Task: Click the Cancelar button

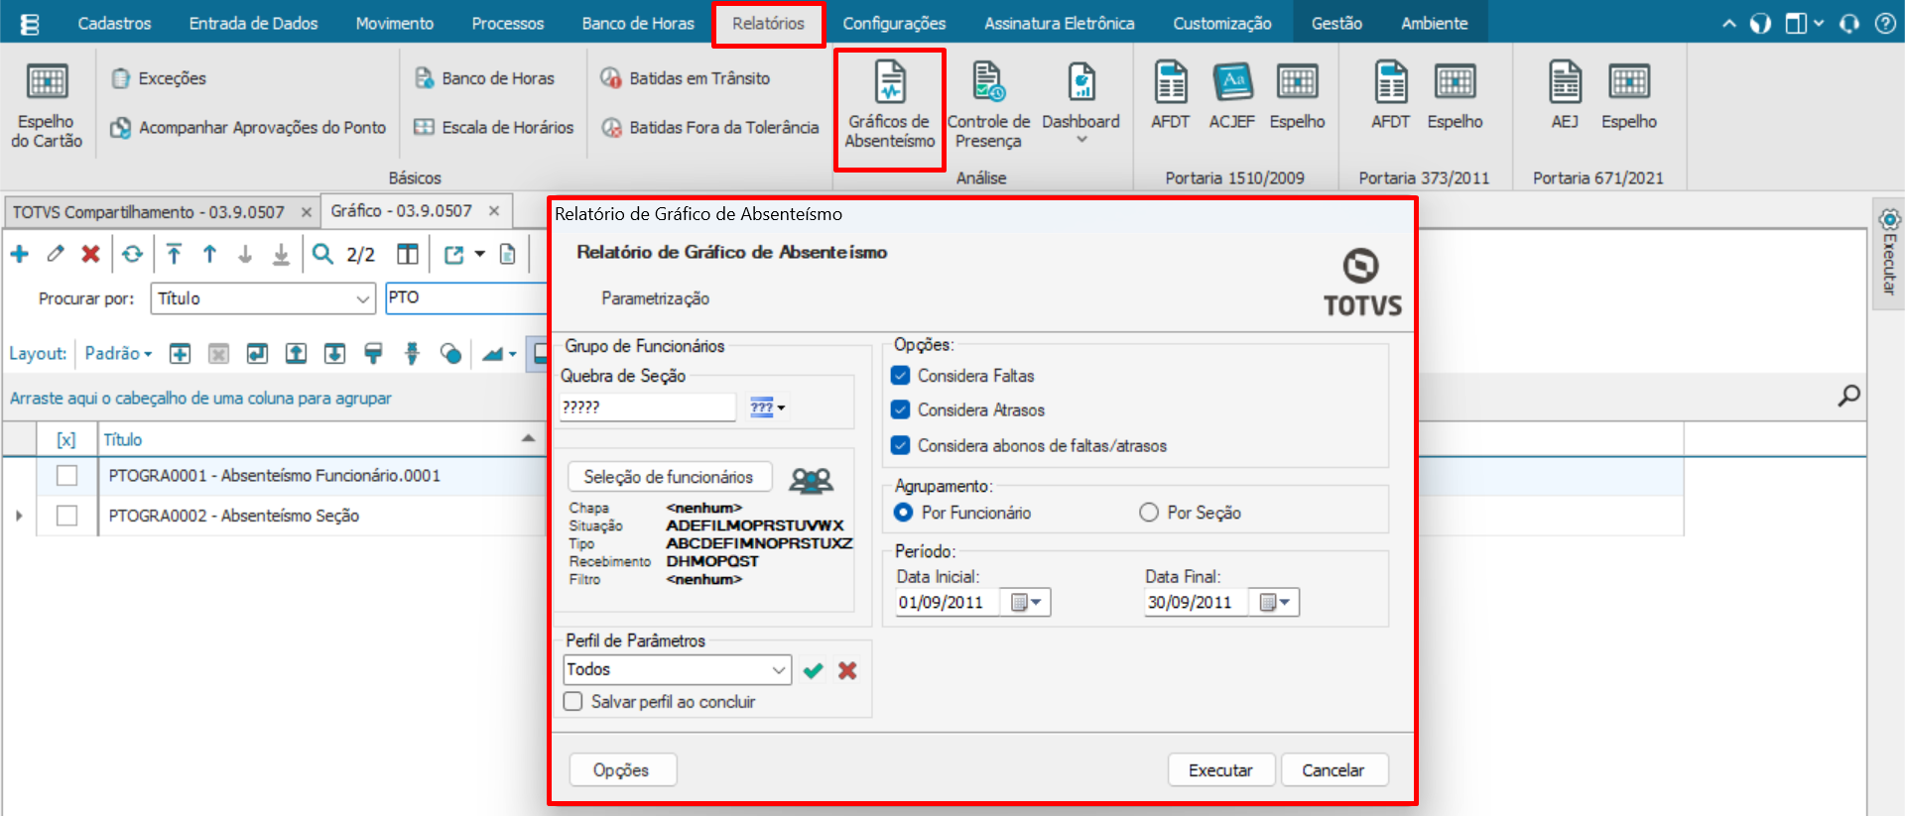Action: 1333,770
